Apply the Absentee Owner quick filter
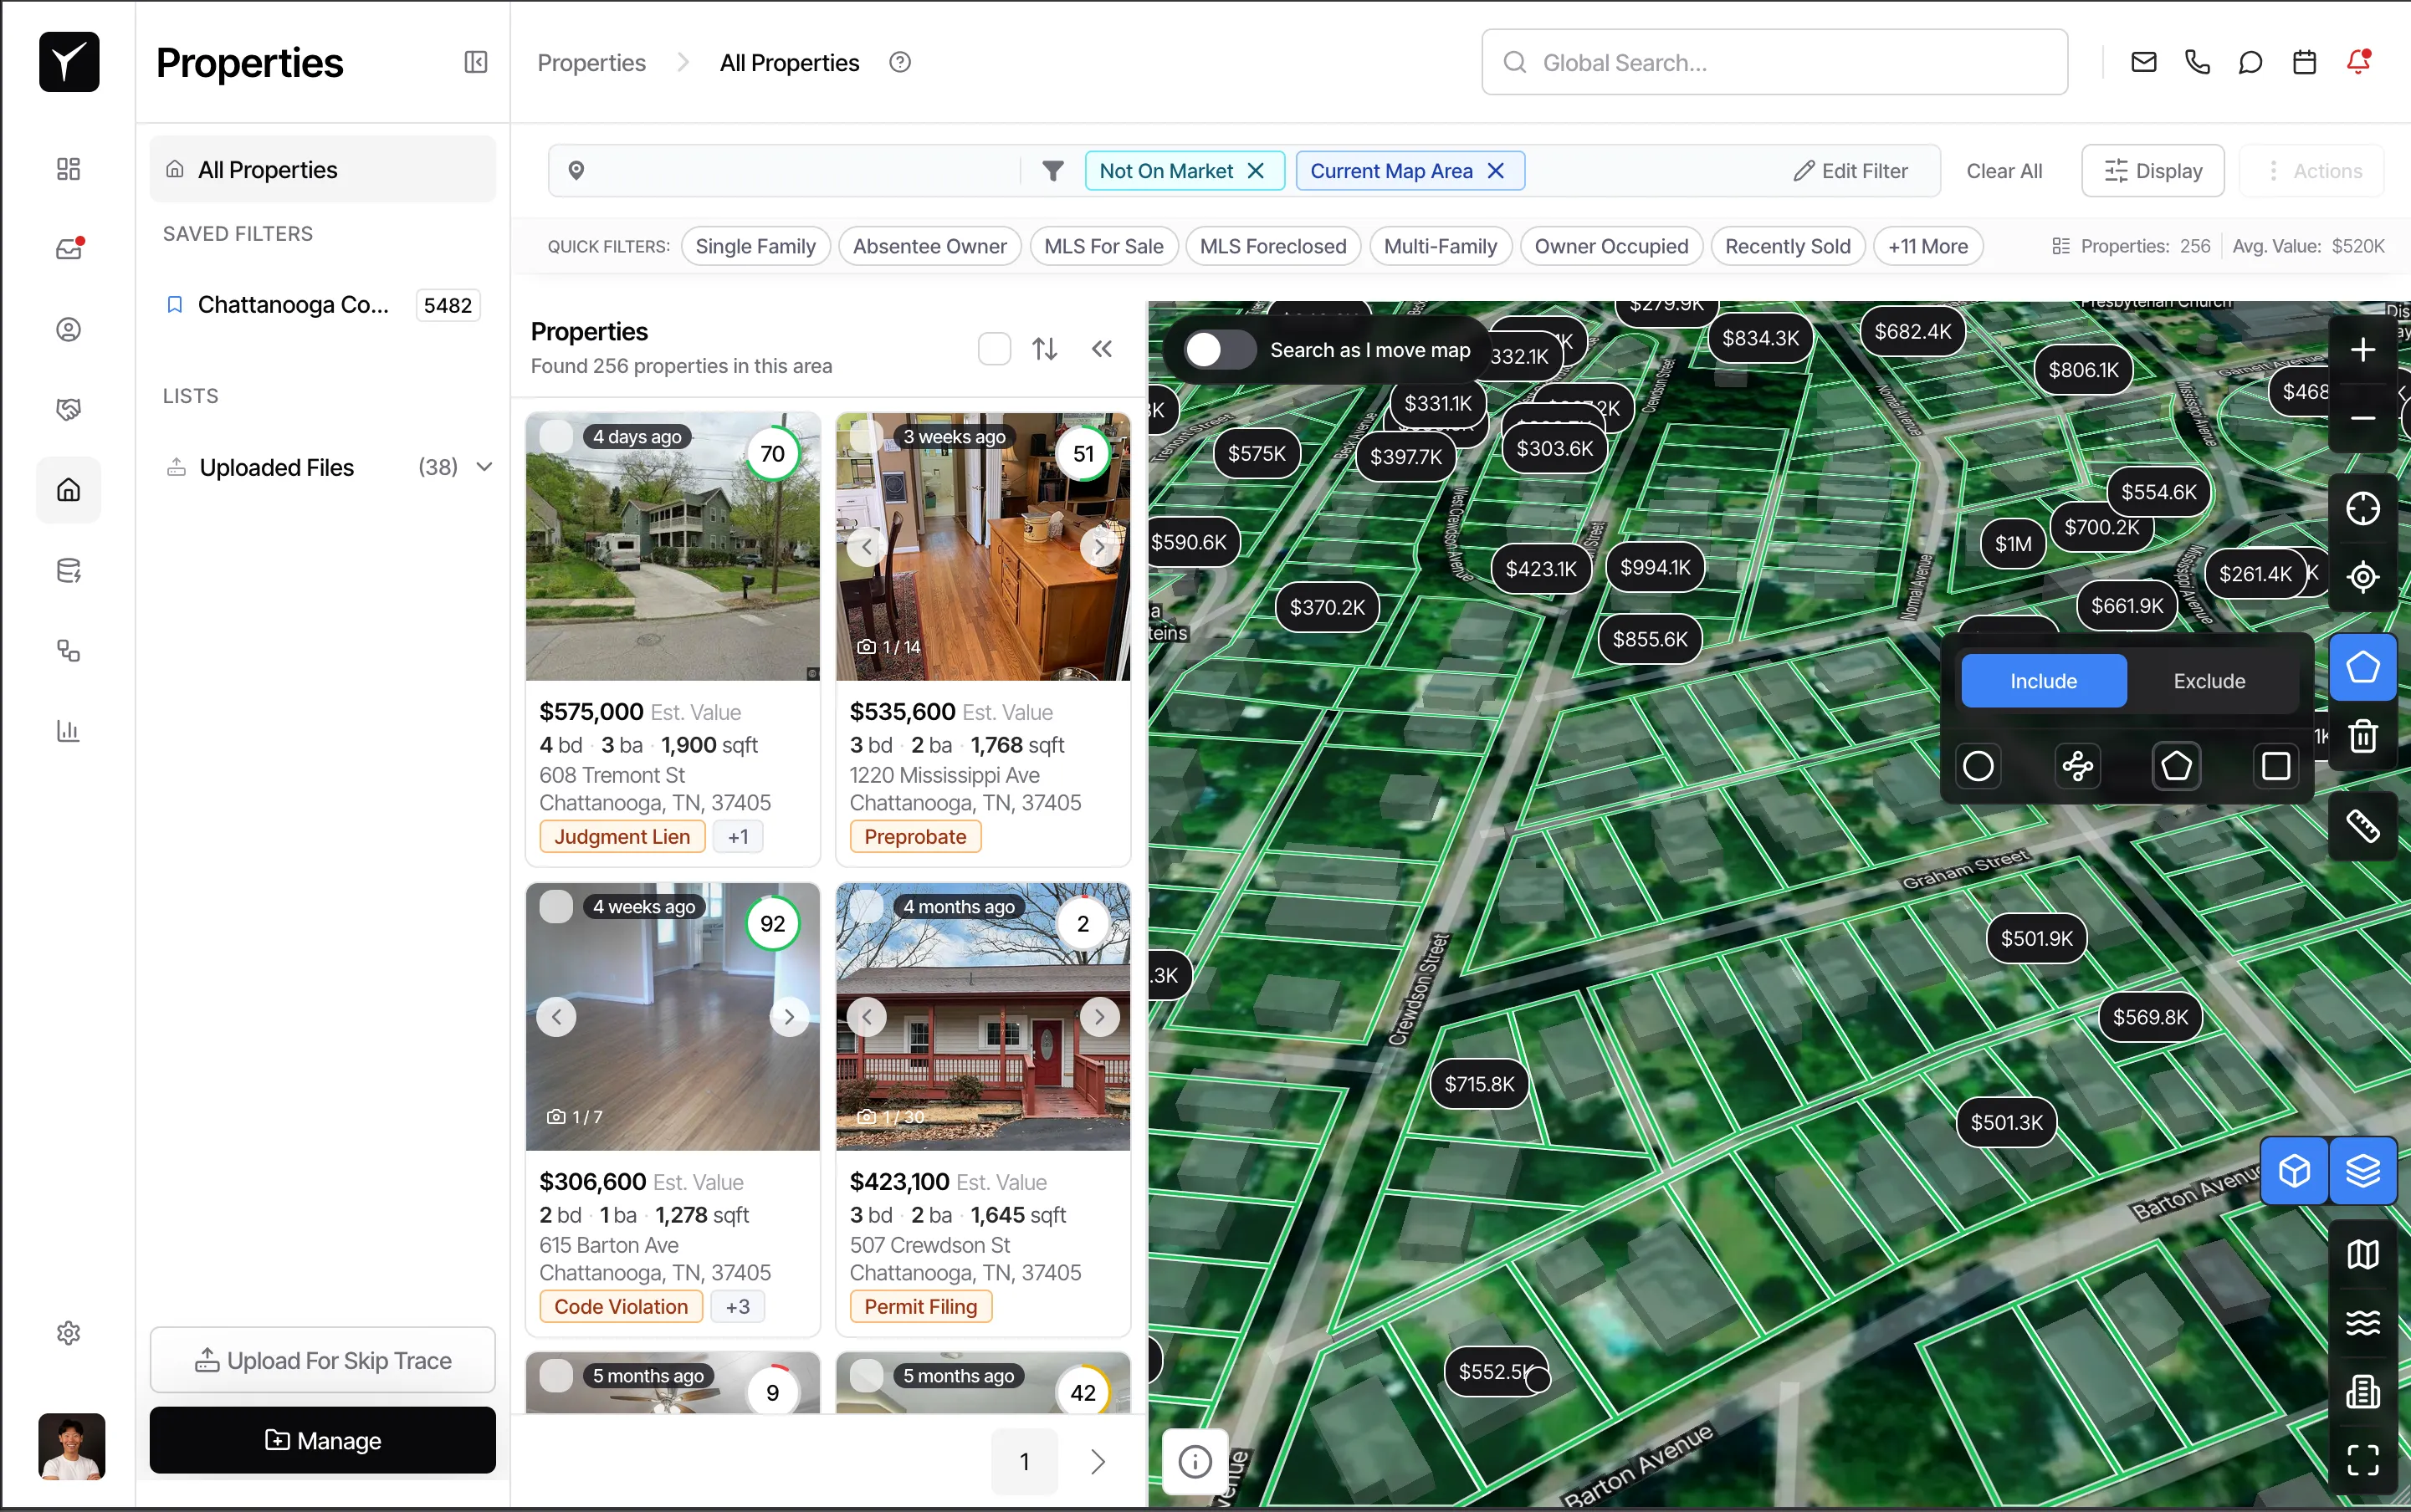The image size is (2411, 1512). [x=929, y=246]
